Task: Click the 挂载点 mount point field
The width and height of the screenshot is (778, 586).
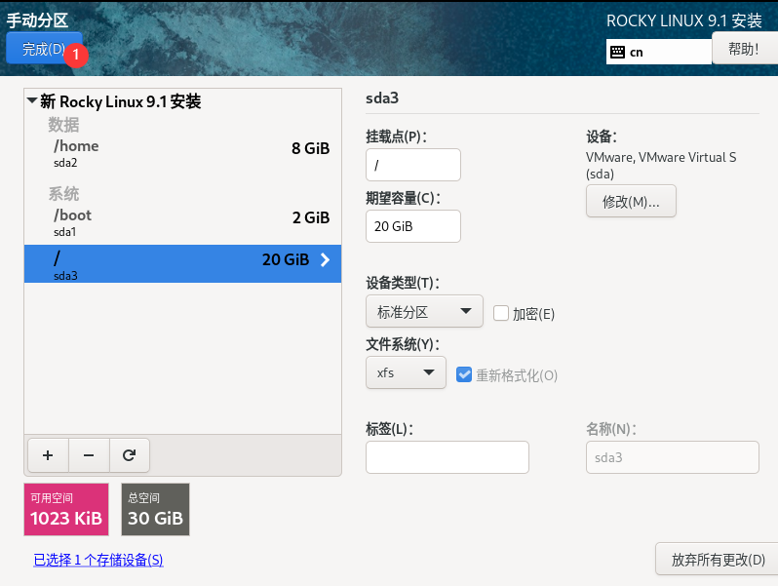Action: pos(412,165)
